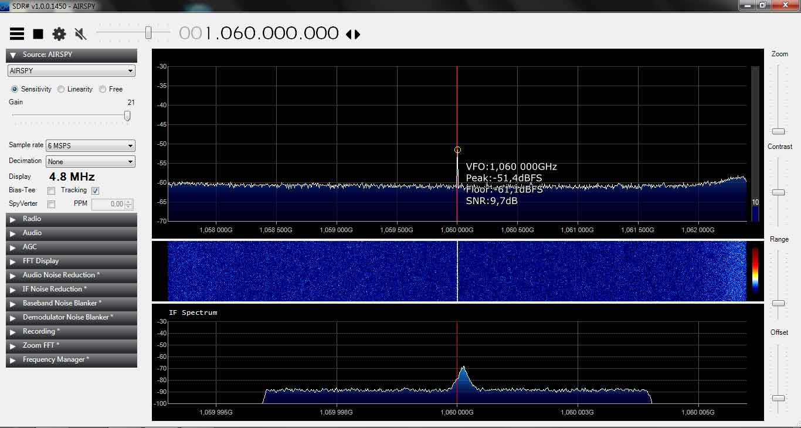The image size is (801, 428).
Task: Click the Gain slider handle
Action: click(x=127, y=116)
